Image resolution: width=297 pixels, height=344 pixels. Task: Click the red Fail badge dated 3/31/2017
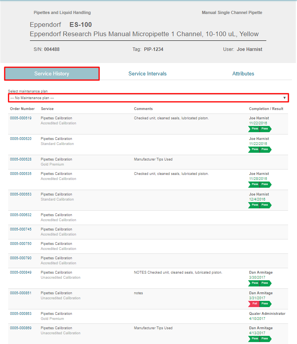(254, 304)
